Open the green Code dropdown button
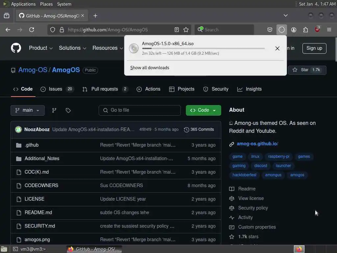The width and height of the screenshot is (337, 253). click(203, 110)
